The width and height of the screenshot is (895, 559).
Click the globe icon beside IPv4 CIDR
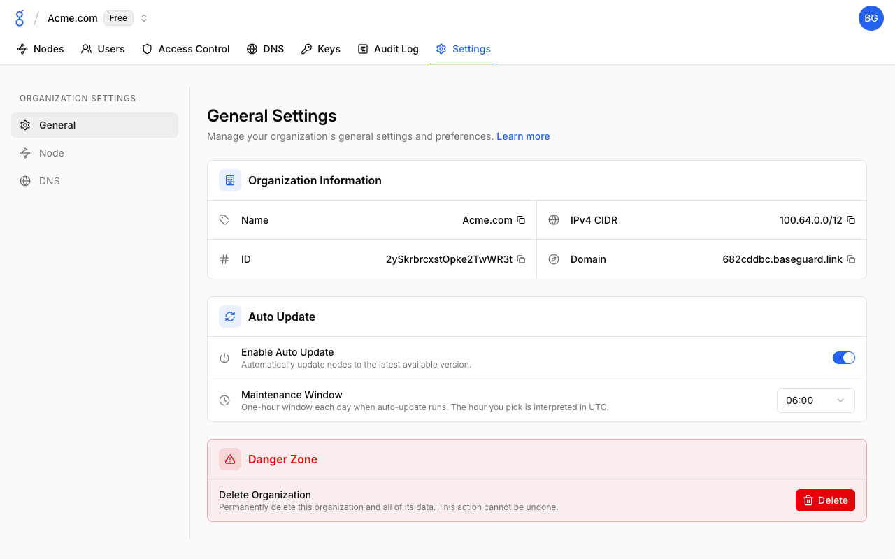[x=554, y=220]
